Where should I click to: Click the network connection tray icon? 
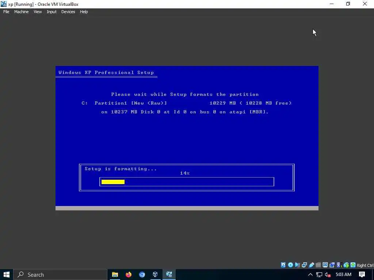pyautogui.click(x=319, y=275)
